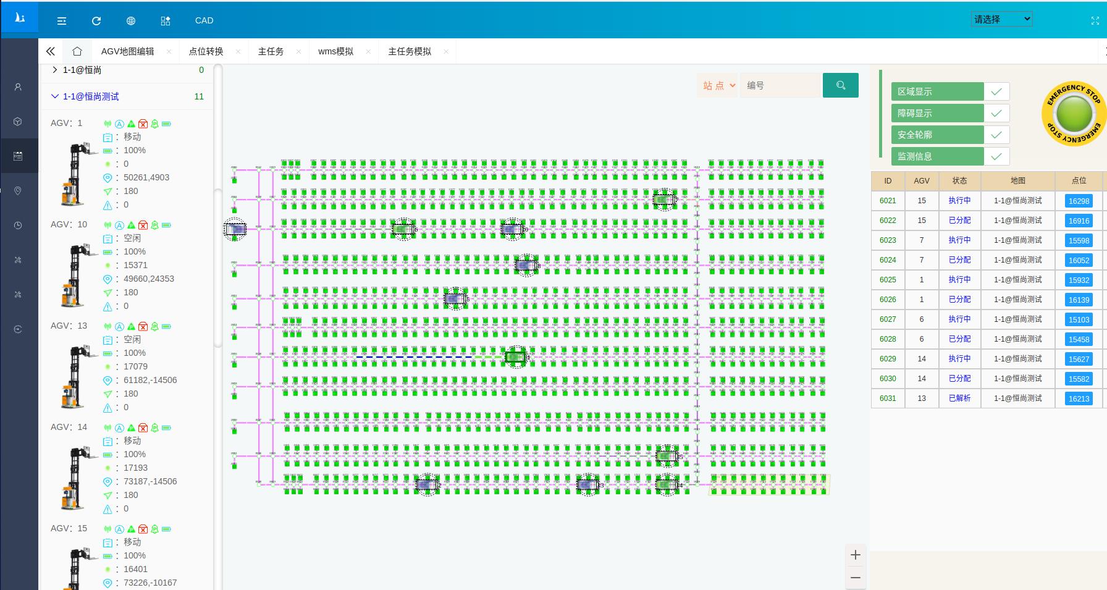Image resolution: width=1107 pixels, height=590 pixels.
Task: Click the user icon in left sidebar
Action: (18, 87)
